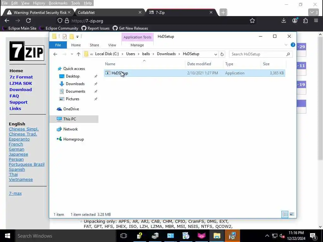The height and width of the screenshot is (242, 323).
Task: Expand the Explorer ribbon chevron
Action: pos(286,45)
